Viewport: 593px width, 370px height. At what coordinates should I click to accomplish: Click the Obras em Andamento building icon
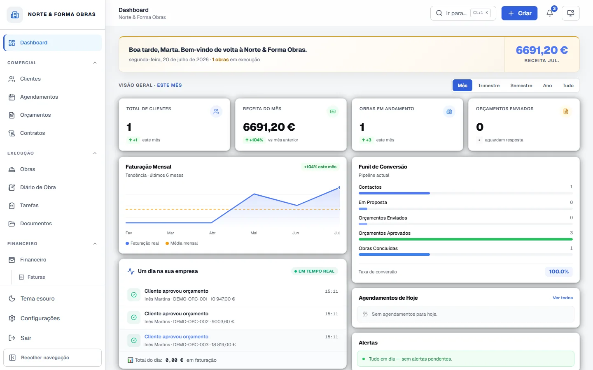click(x=449, y=111)
